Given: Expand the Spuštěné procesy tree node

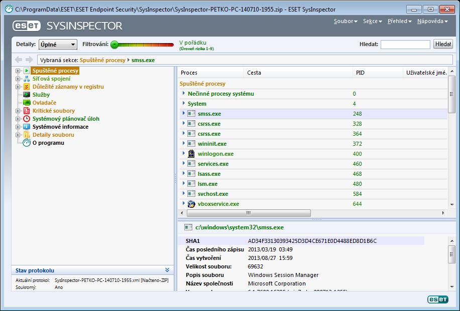Looking at the screenshot, I should pyautogui.click(x=18, y=71).
